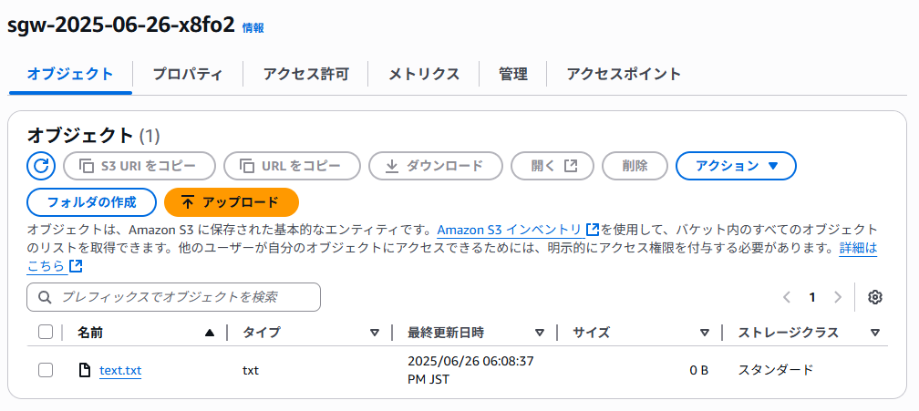The image size is (919, 411).
Task: Click the file icon beside text.txt
Action: (85, 370)
